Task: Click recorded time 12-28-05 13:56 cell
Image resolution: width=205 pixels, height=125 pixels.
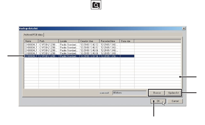Action: click(110, 56)
